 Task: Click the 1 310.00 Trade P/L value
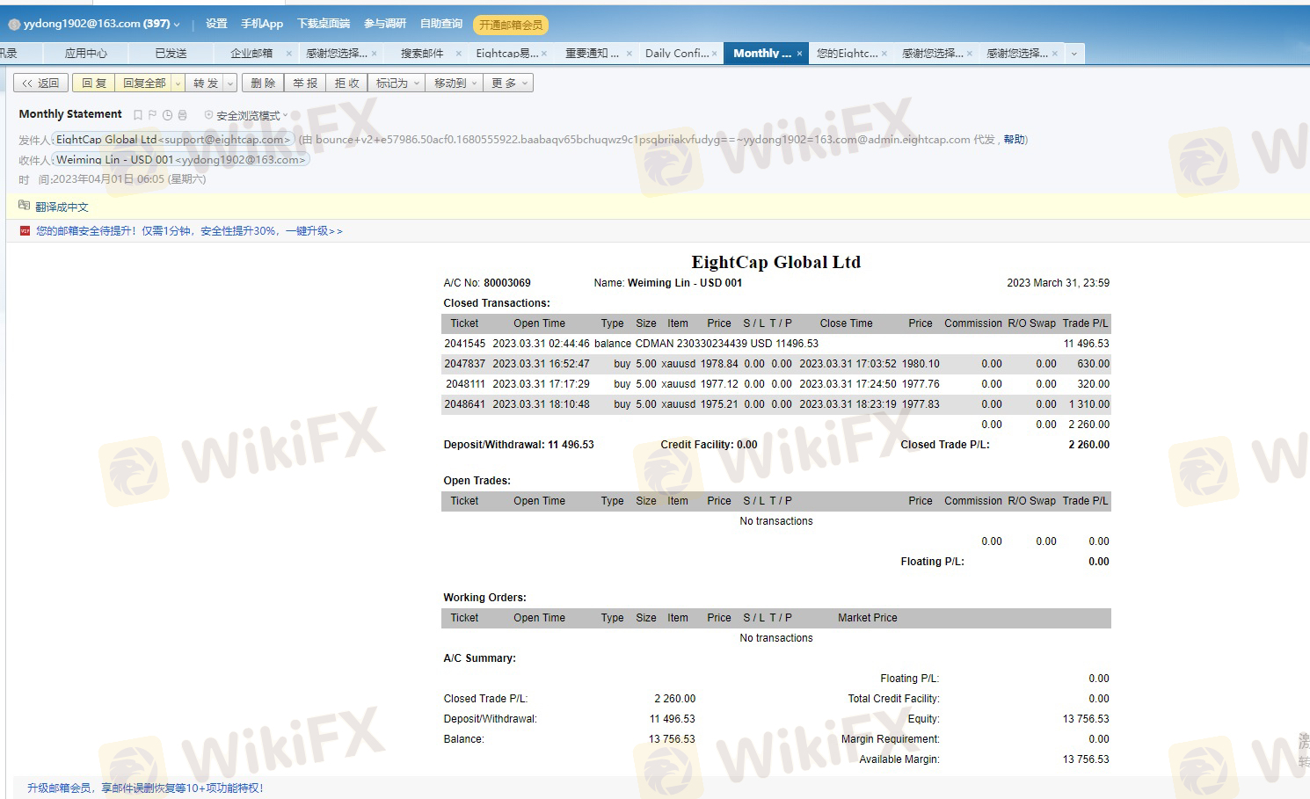pyautogui.click(x=1089, y=404)
